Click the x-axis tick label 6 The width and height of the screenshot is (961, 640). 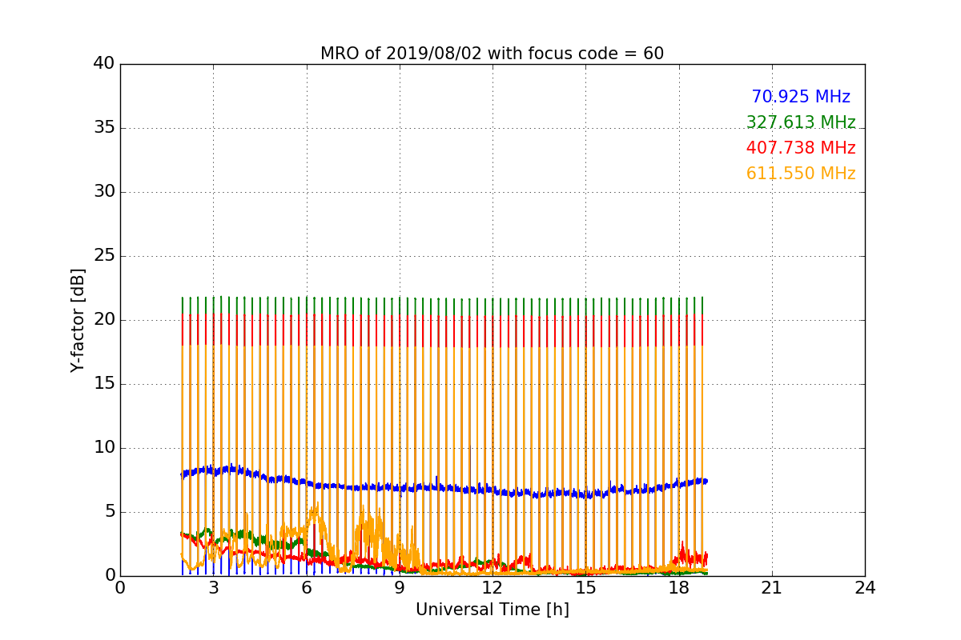[307, 588]
